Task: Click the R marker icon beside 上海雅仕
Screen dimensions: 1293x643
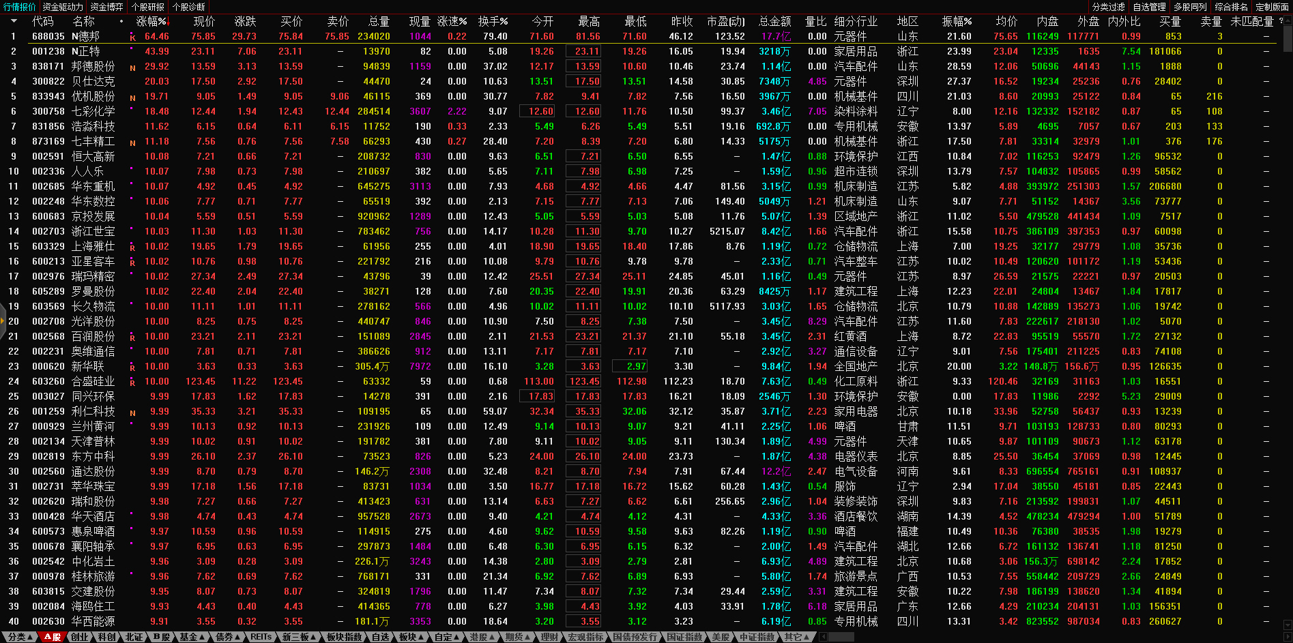Action: point(132,248)
